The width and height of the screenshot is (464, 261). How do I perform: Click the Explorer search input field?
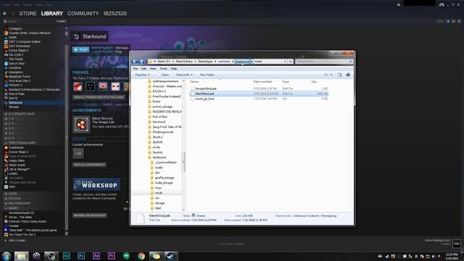322,62
